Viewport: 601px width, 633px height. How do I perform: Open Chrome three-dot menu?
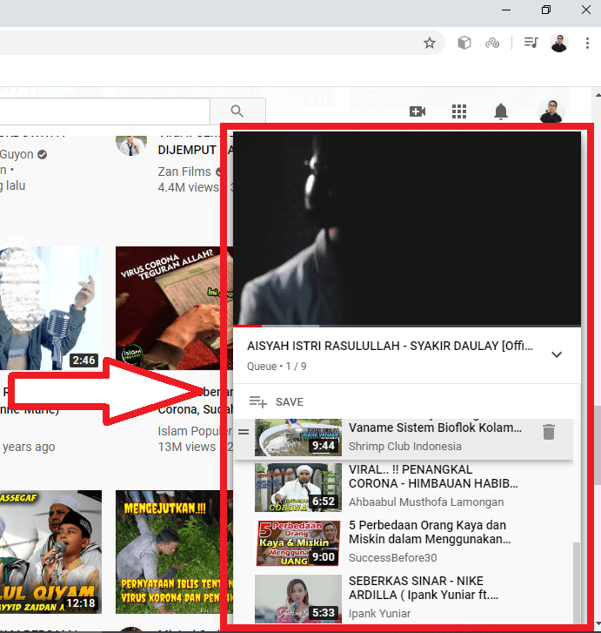tap(587, 43)
